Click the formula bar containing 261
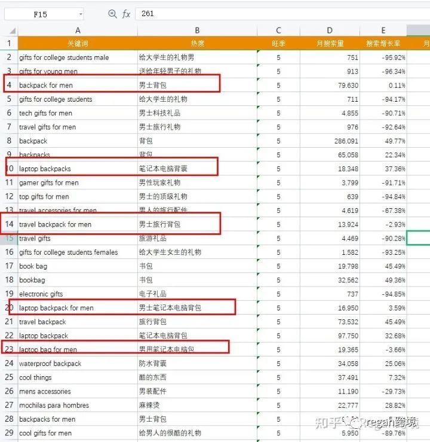The image size is (430, 442). click(x=282, y=14)
